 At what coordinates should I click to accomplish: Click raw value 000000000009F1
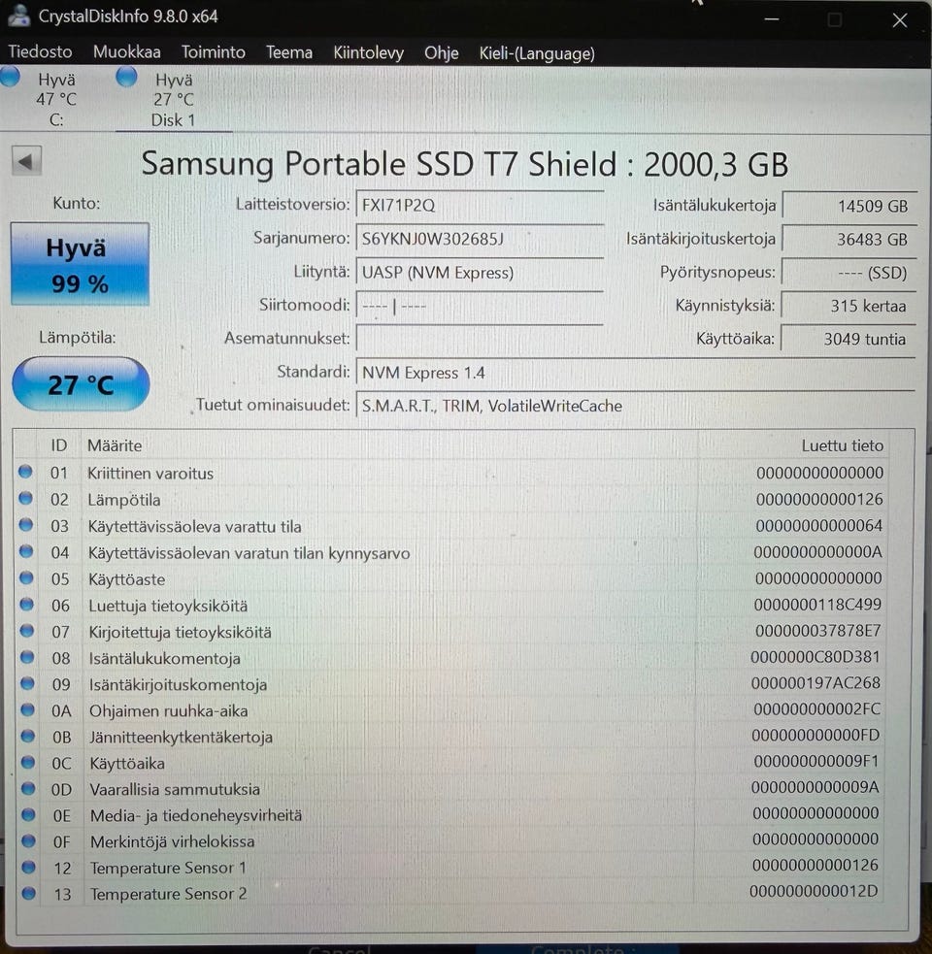[816, 761]
